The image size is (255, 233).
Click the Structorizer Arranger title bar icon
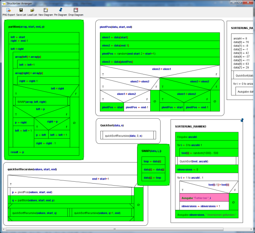click(x=4, y=4)
